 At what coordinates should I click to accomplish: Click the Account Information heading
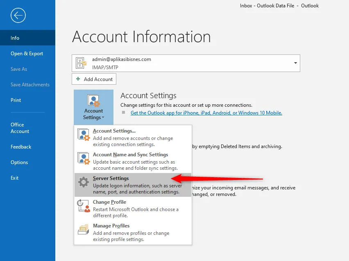pos(141,37)
